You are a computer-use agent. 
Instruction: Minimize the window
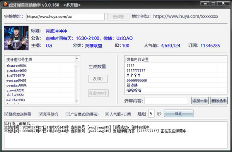point(205,3)
